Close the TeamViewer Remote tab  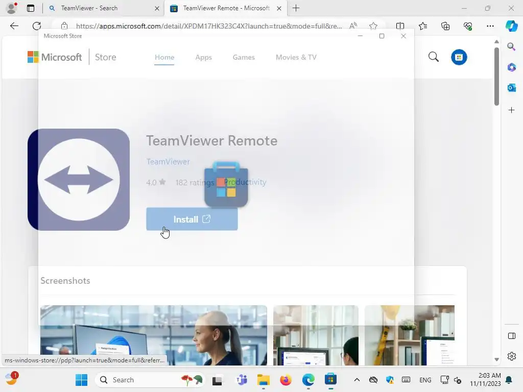tap(279, 8)
